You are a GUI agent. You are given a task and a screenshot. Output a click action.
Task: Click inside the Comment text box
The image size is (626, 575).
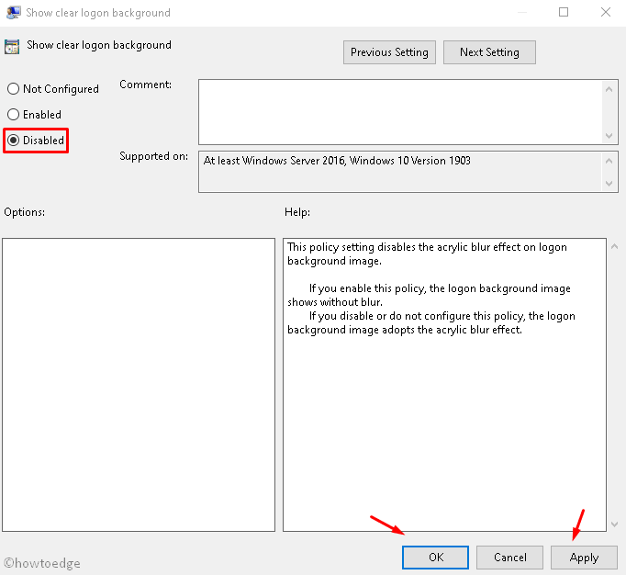[400, 111]
